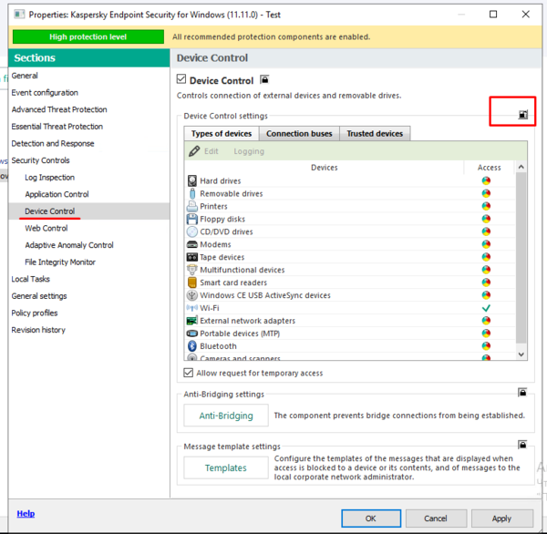Click the Devices column header
Viewport: 547px width, 534px height.
coord(324,168)
